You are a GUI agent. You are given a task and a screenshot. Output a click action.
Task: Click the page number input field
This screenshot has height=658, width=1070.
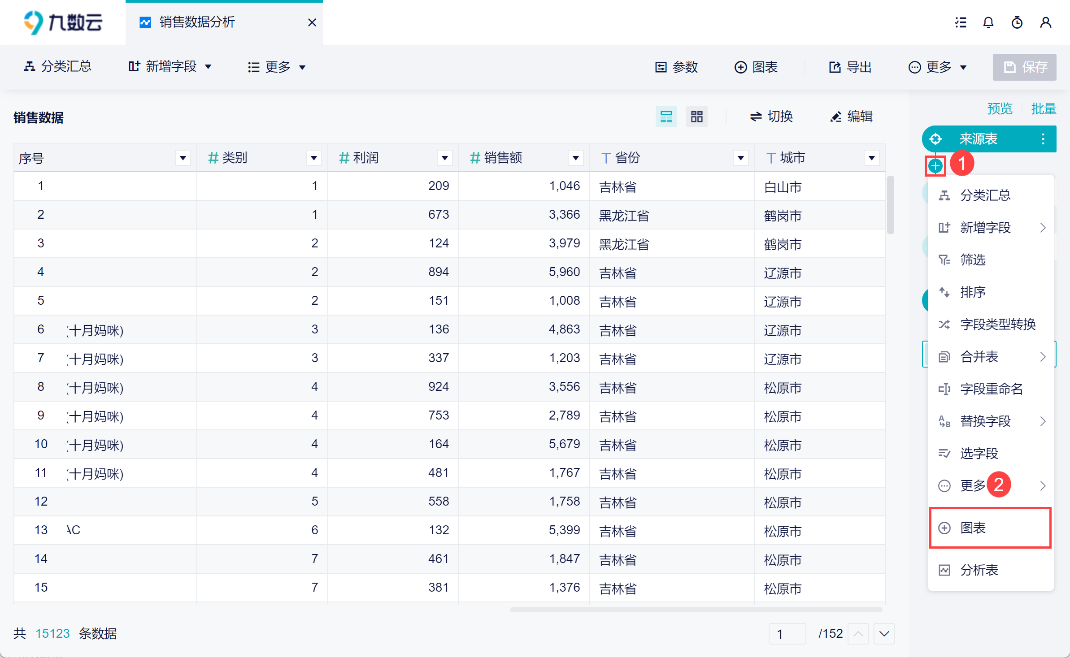pyautogui.click(x=787, y=634)
